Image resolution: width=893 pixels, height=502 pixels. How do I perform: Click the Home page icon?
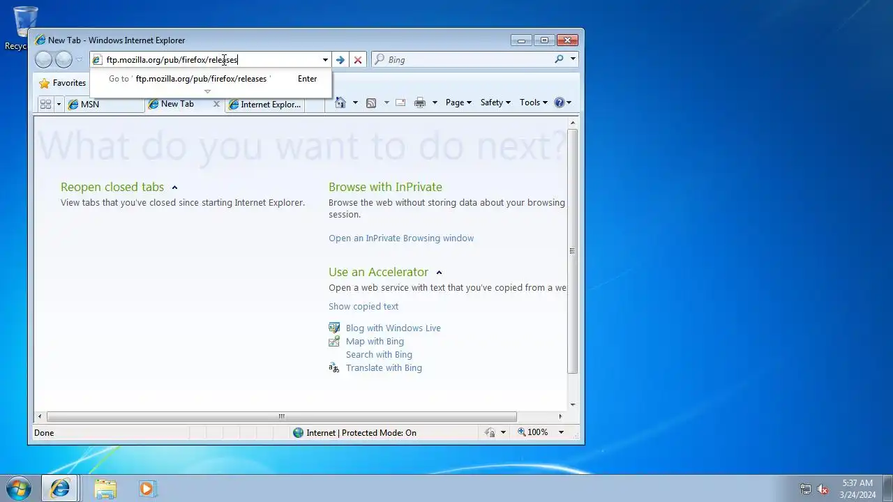[340, 102]
